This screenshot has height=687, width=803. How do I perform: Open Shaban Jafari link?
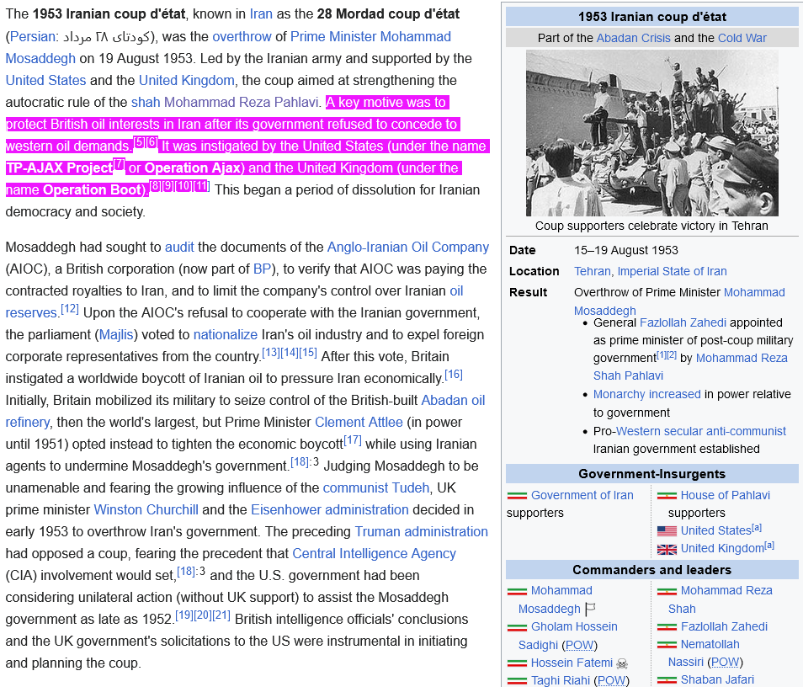point(717,679)
